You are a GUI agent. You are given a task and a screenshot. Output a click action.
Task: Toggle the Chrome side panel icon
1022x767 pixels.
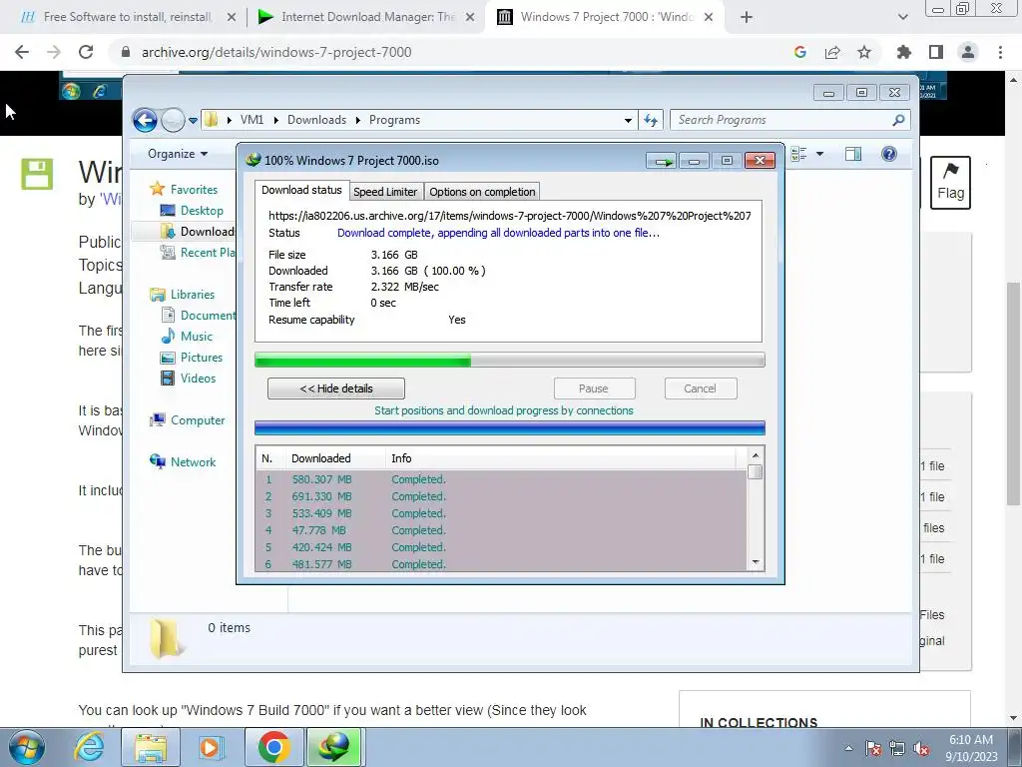click(x=936, y=52)
